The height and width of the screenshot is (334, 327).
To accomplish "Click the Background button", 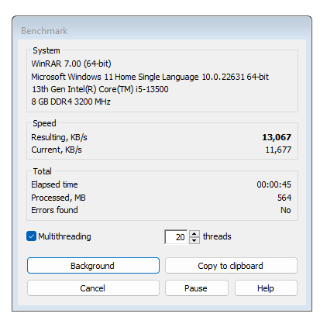I will point(93,266).
